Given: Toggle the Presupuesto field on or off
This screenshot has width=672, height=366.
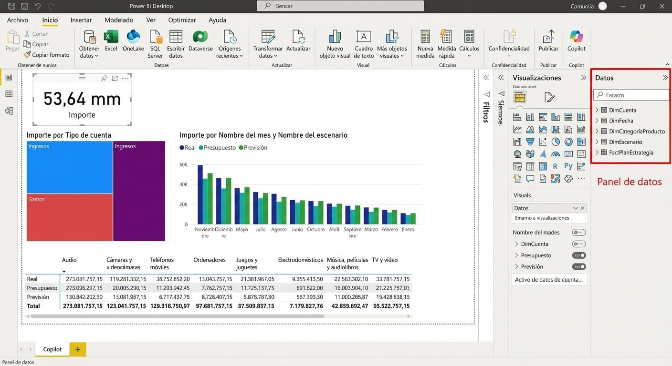Looking at the screenshot, I should [x=578, y=255].
